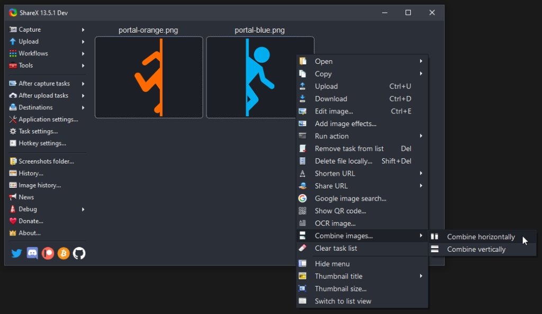Choose Hide menu

pos(362,264)
